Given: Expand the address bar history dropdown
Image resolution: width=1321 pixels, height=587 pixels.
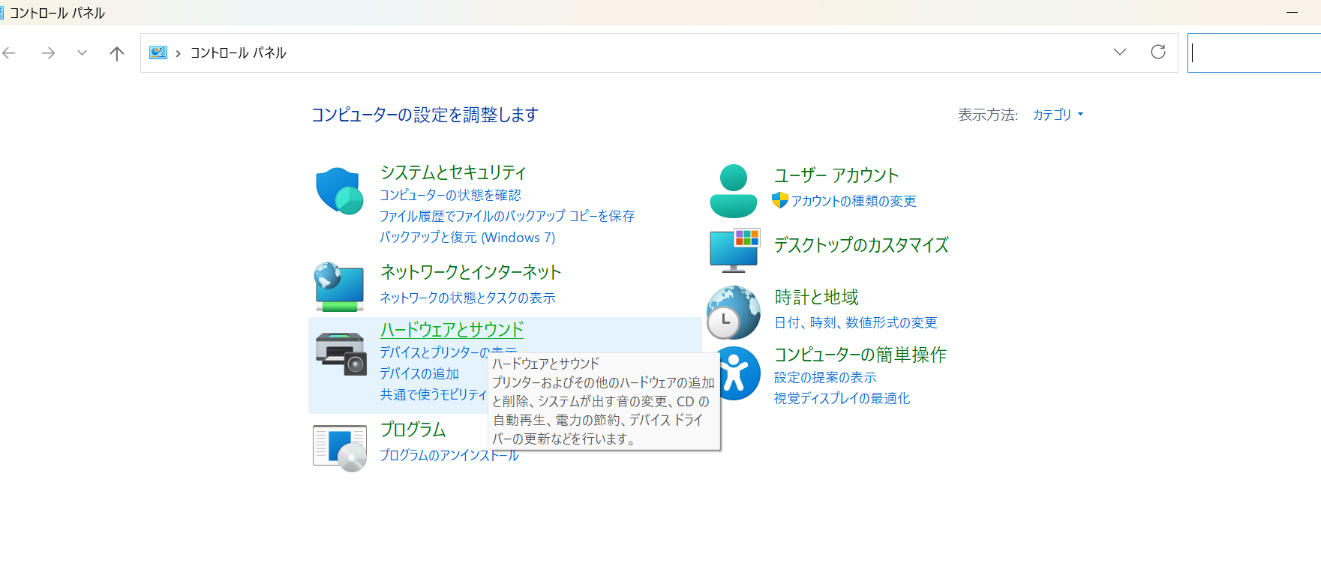Looking at the screenshot, I should 1119,52.
